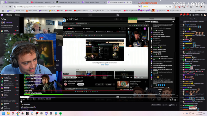This screenshot has width=207, height=116.
Task: Open the Rubius followed channel
Action: (10, 31)
